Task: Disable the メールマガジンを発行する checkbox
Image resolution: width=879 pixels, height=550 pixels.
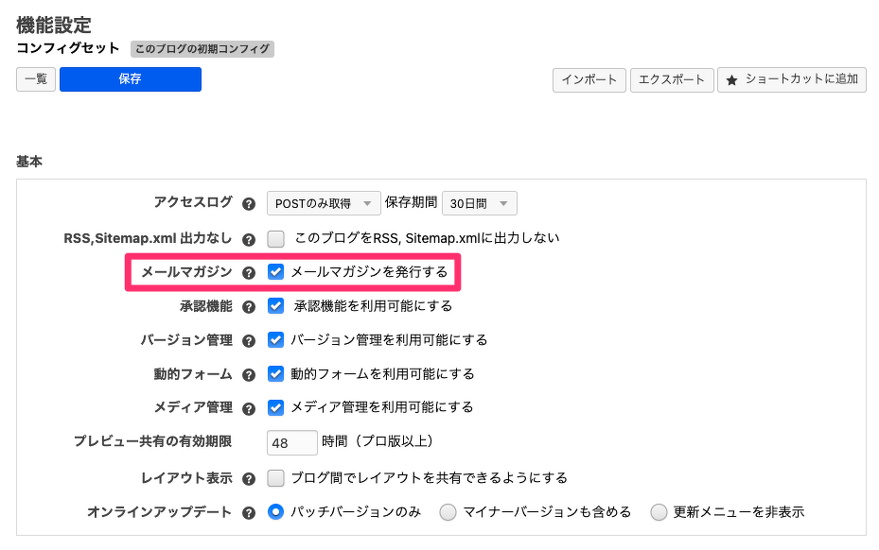Action: (276, 272)
